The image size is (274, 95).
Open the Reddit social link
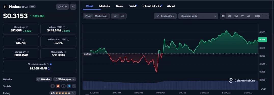58,86
